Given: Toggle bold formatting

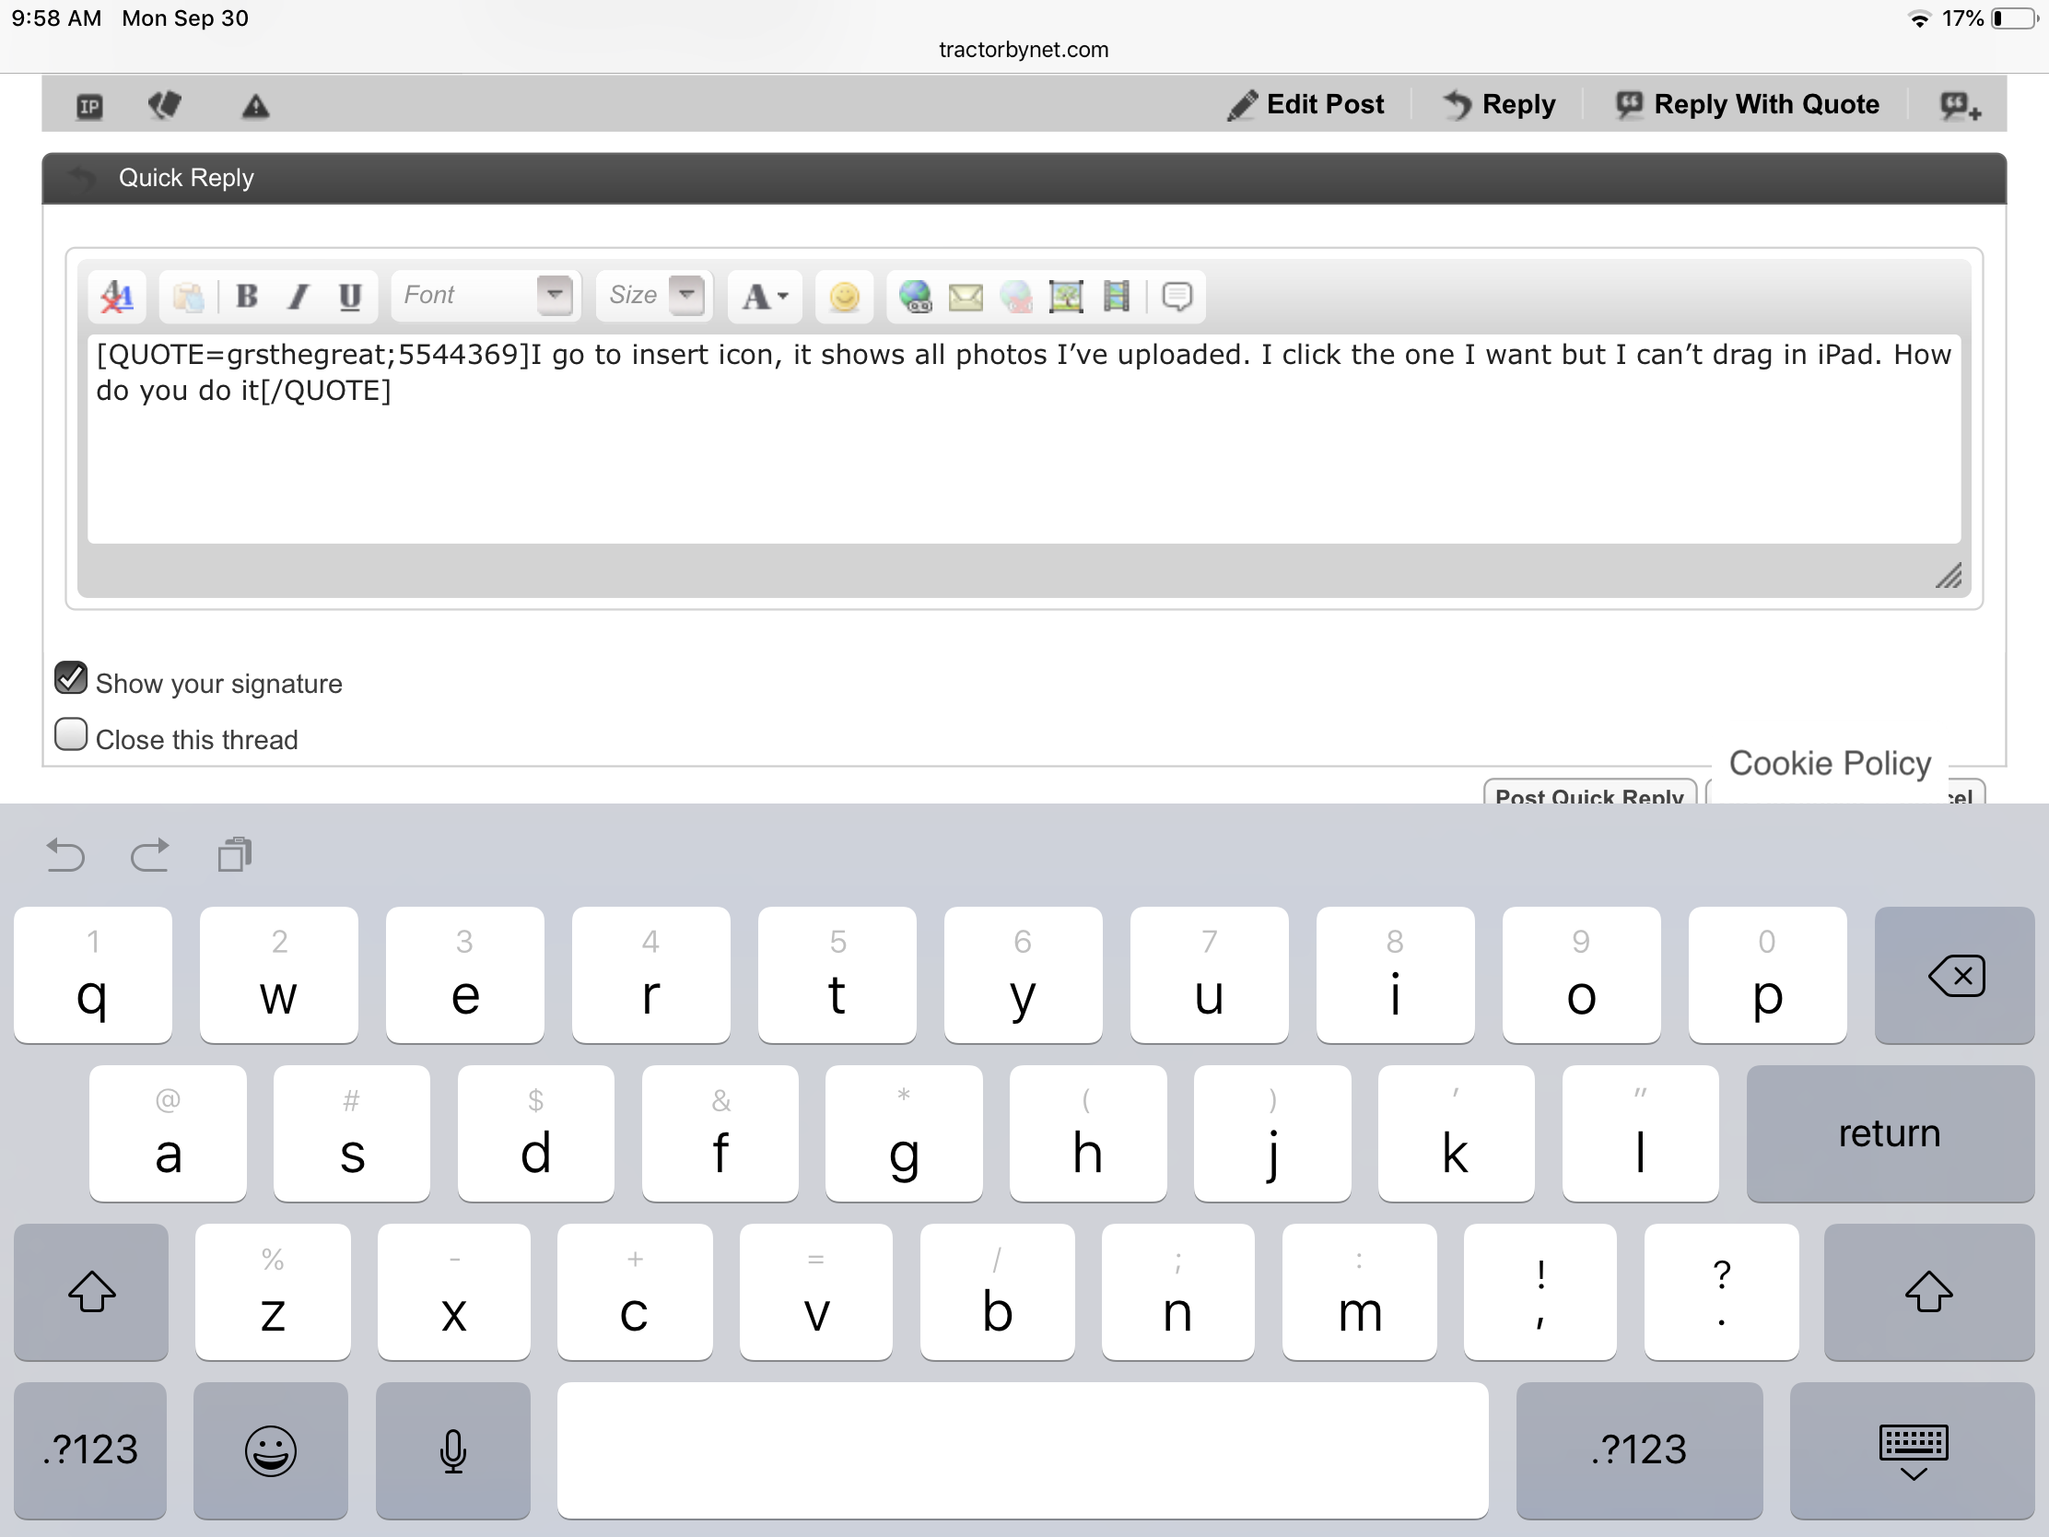Looking at the screenshot, I should point(246,297).
